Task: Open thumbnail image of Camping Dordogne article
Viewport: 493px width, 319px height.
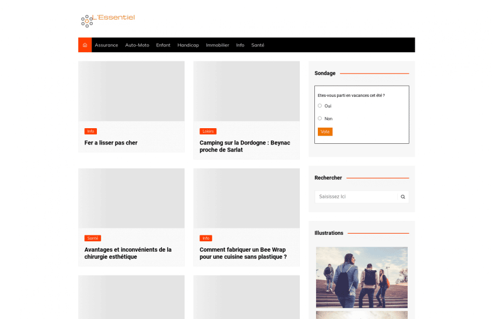Action: [246, 91]
